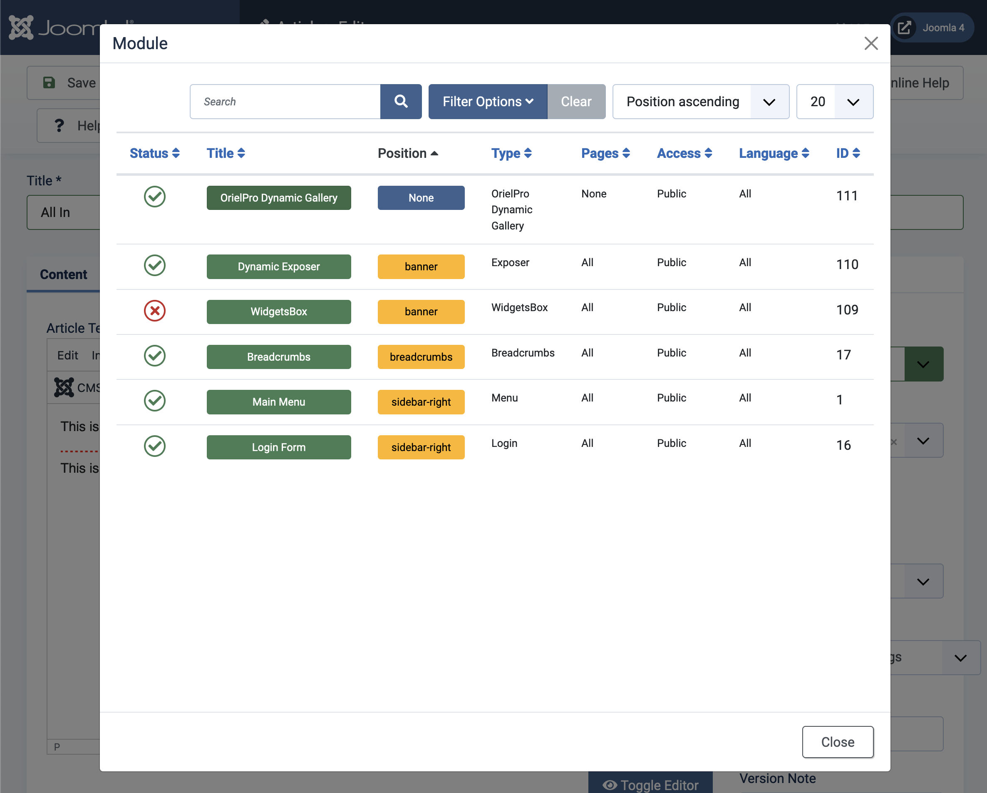This screenshot has width=987, height=793.
Task: Click the CMS Content Joomla icon in editor
Action: [x=64, y=387]
